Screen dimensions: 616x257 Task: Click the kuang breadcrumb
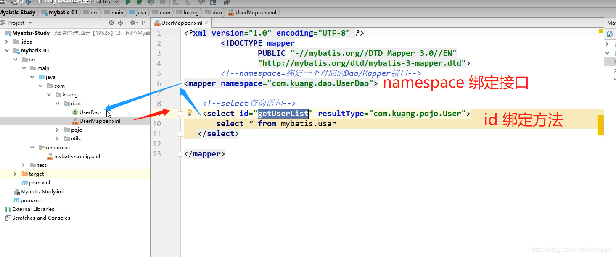pos(188,12)
